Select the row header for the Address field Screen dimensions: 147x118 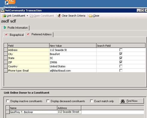pos(6,50)
